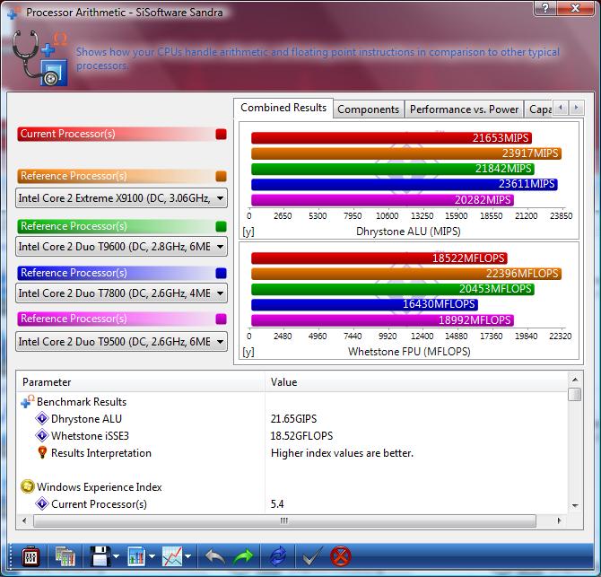
Task: Click 'Higher index values are better.' text
Action: 342,453
